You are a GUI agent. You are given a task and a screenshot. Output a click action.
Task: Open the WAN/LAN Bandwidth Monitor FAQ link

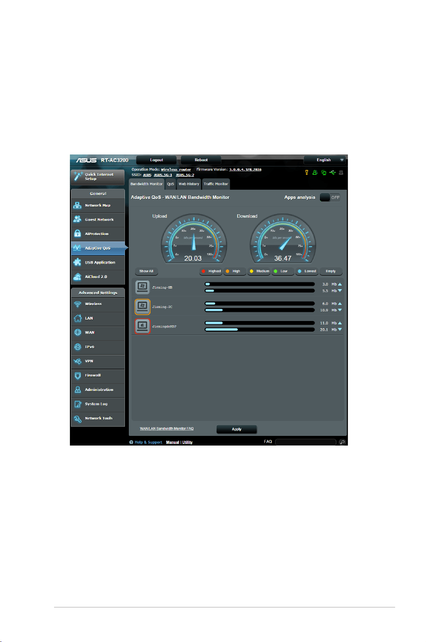click(x=166, y=428)
